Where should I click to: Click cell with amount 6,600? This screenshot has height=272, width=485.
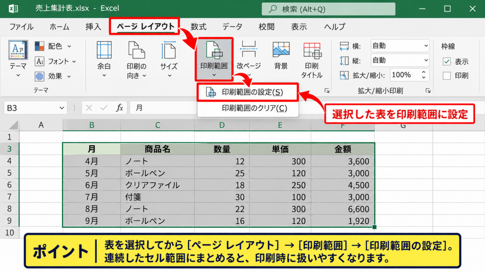(343, 209)
